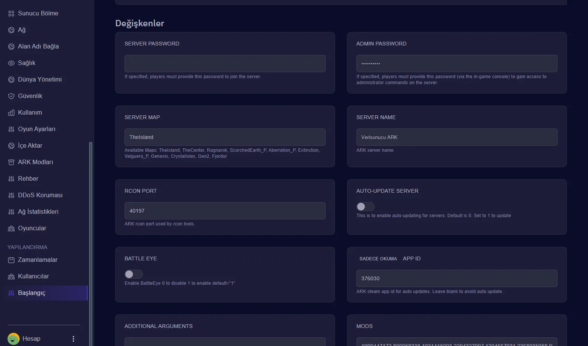588x346 pixels.
Task: Click the DDoS Koruması icon
Action: [11, 195]
